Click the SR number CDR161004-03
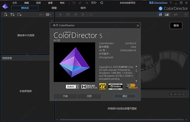 [128, 50]
